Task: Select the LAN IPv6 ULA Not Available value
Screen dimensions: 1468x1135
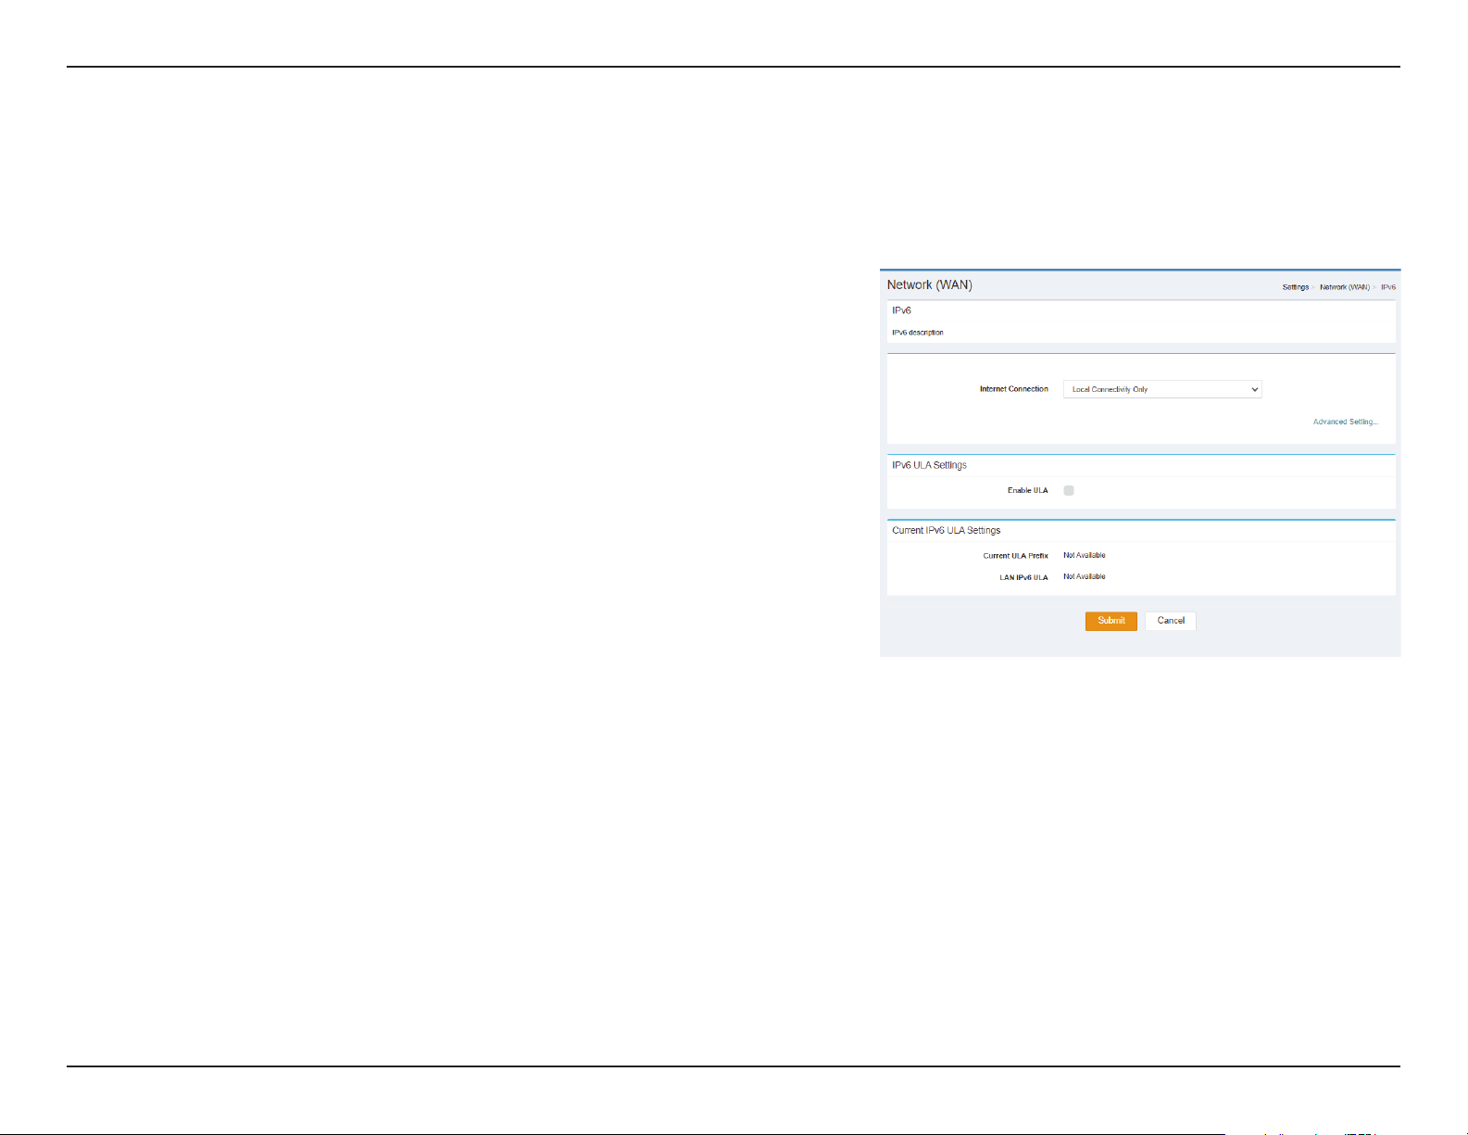Action: pyautogui.click(x=1085, y=576)
